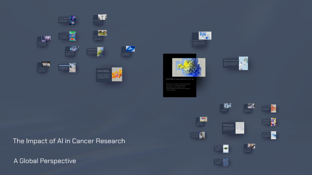Open the slide with the white dotted network image

tap(233, 128)
